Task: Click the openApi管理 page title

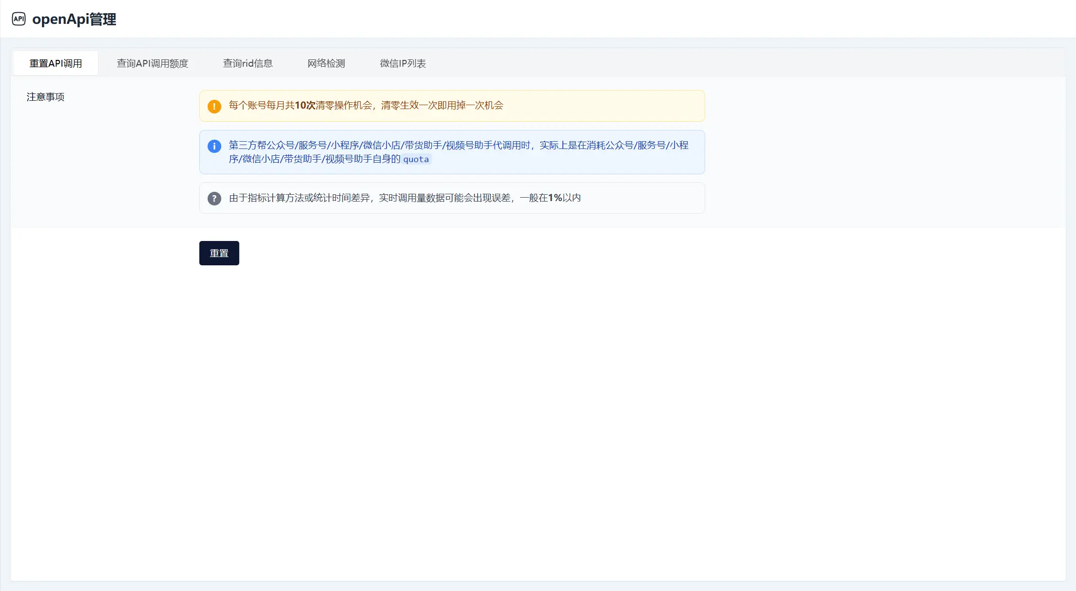Action: point(74,19)
